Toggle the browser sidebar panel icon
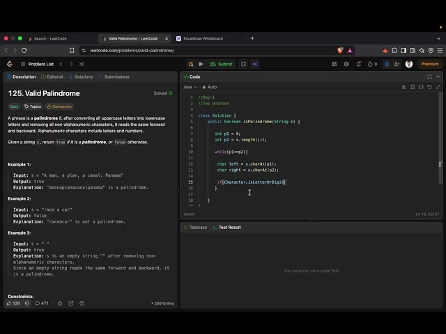The width and height of the screenshot is (446, 334). point(403,51)
